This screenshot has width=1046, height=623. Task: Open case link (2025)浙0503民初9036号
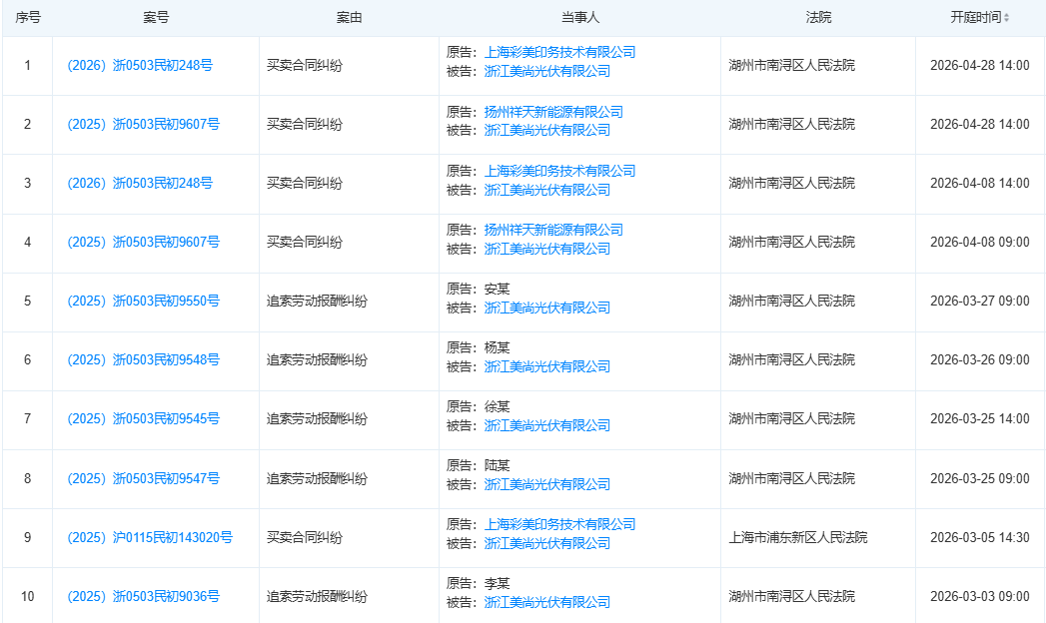144,596
